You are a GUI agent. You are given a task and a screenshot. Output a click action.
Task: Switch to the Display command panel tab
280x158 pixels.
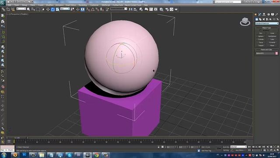(x=273, y=14)
